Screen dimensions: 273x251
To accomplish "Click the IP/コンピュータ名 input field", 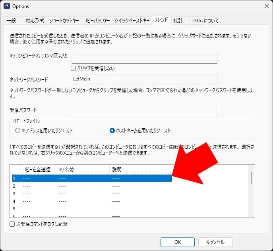I will pyautogui.click(x=144, y=59).
